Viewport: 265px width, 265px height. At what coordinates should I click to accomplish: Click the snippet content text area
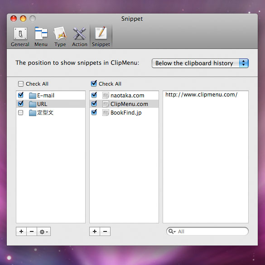tap(206, 157)
